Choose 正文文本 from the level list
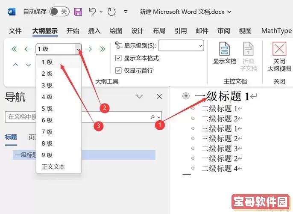Viewport: 293px width, 214px height. click(x=59, y=166)
